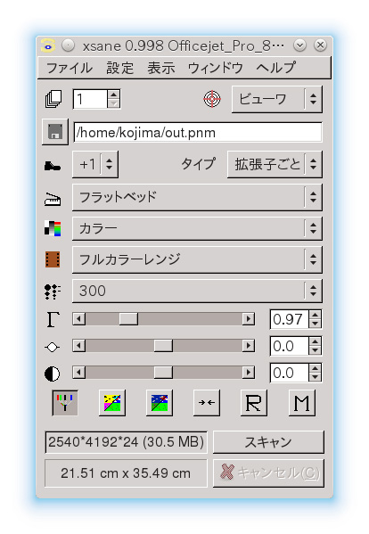Open the 設定 menu

point(119,68)
